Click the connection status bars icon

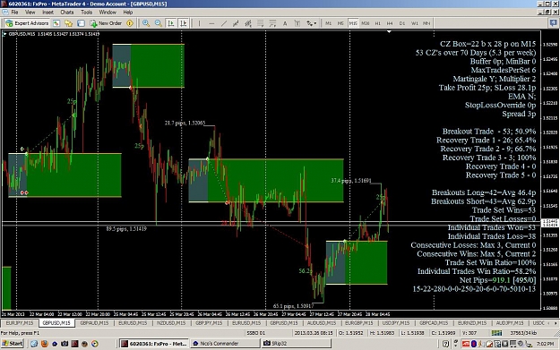(x=496, y=333)
